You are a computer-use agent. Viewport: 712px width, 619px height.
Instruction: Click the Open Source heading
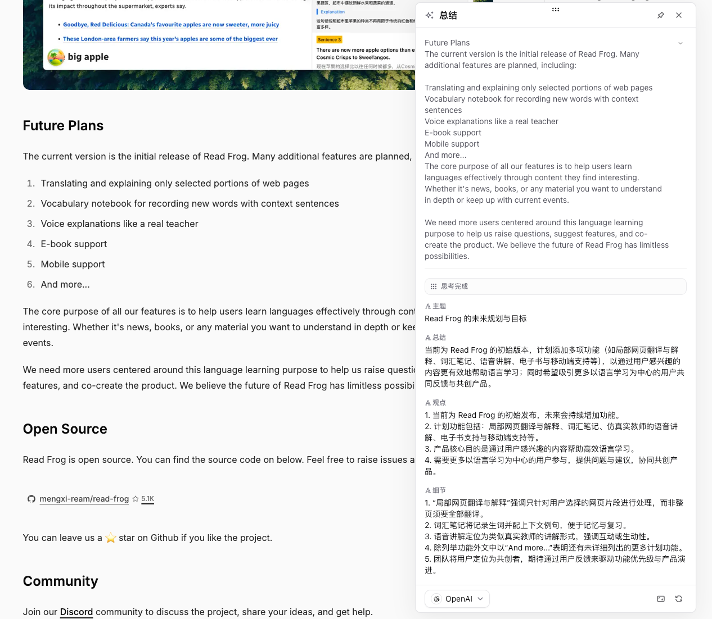point(65,429)
